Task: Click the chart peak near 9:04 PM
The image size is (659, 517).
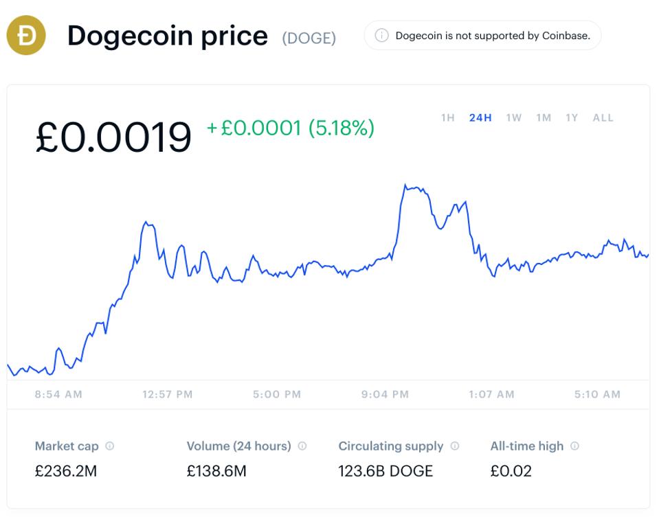Action: (406, 185)
